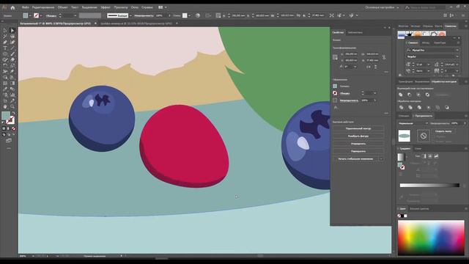The image size is (469, 264).
Task: Click the Разобрать фигуру button
Action: (358, 136)
